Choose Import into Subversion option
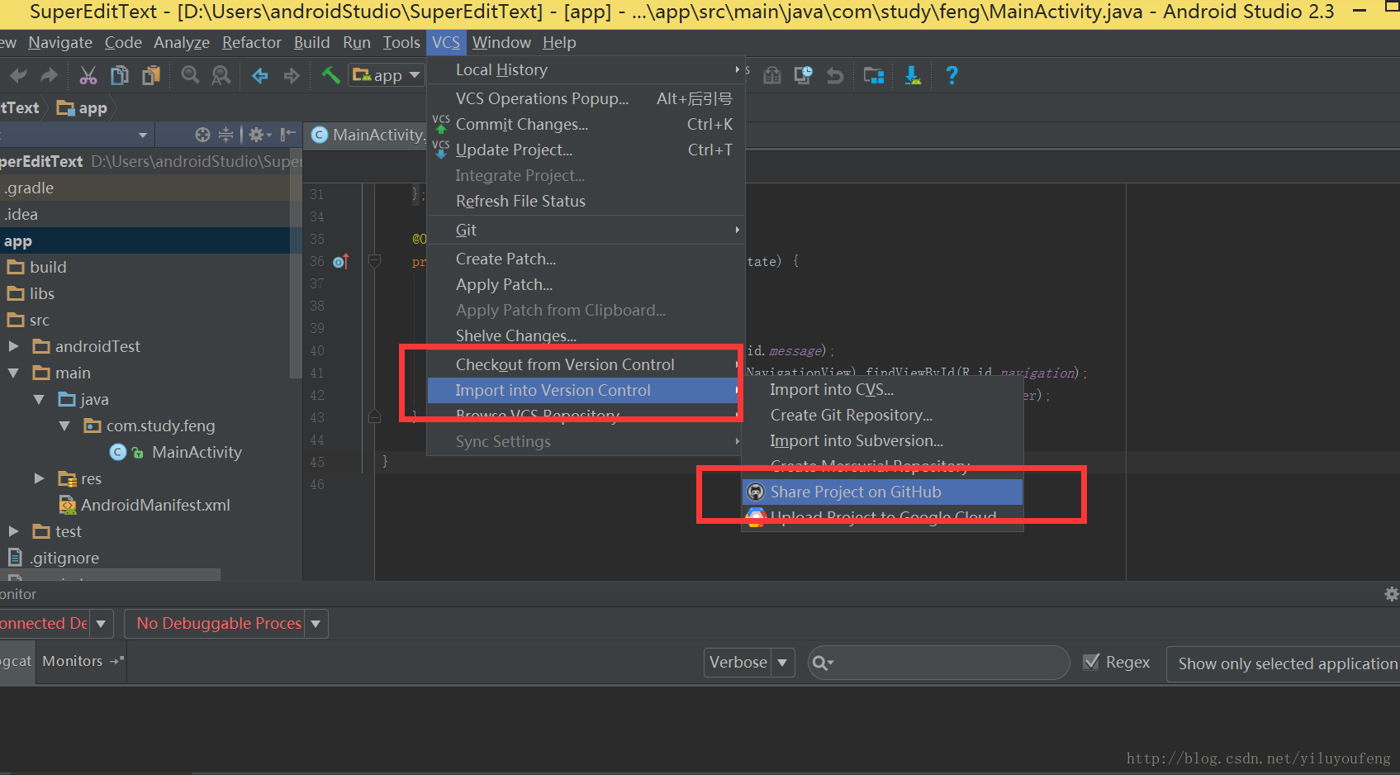The image size is (1400, 775). tap(882, 440)
